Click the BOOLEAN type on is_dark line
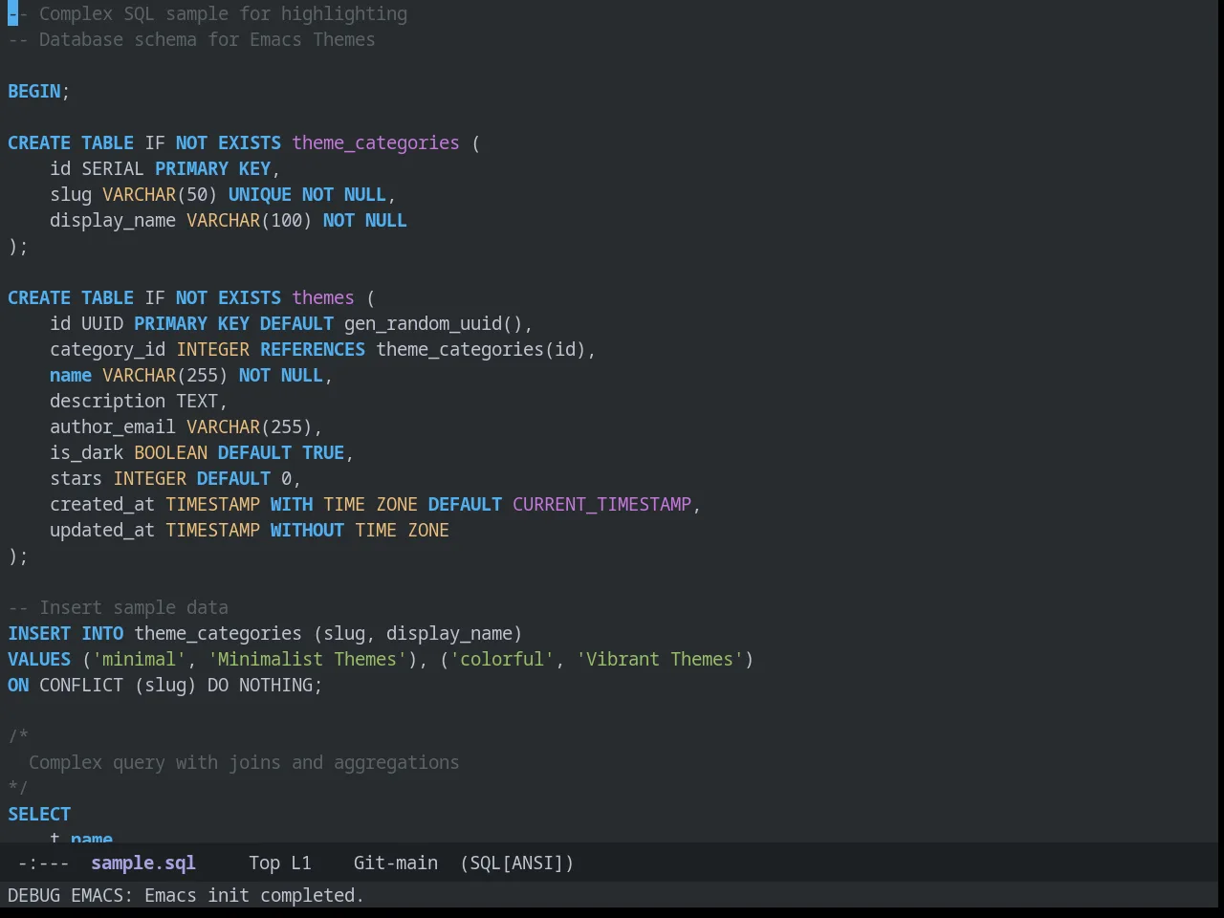 (x=170, y=452)
